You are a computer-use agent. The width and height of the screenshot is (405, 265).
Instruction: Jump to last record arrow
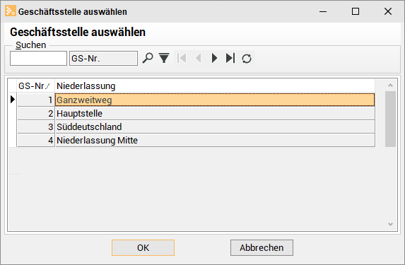(x=230, y=58)
